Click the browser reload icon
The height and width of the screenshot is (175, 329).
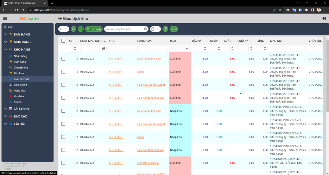click(x=17, y=10)
